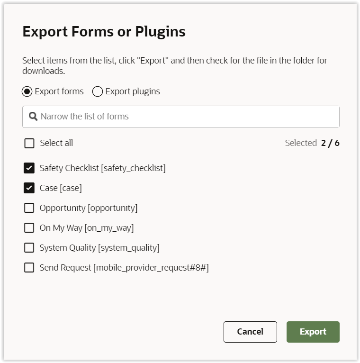Image resolution: width=360 pixels, height=363 pixels.
Task: Enable the On My Way checkbox
Action: click(x=29, y=228)
